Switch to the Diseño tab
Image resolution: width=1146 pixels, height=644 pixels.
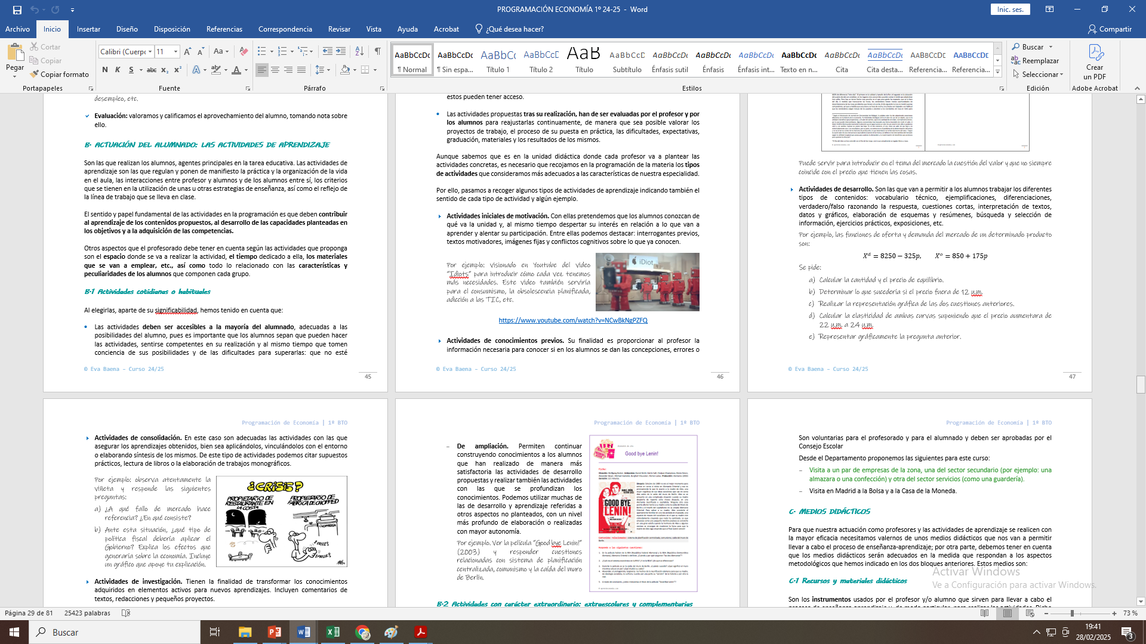[127, 29]
